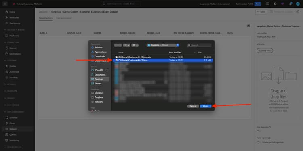Select Dropbox in the file dialog sidebar

point(99,97)
